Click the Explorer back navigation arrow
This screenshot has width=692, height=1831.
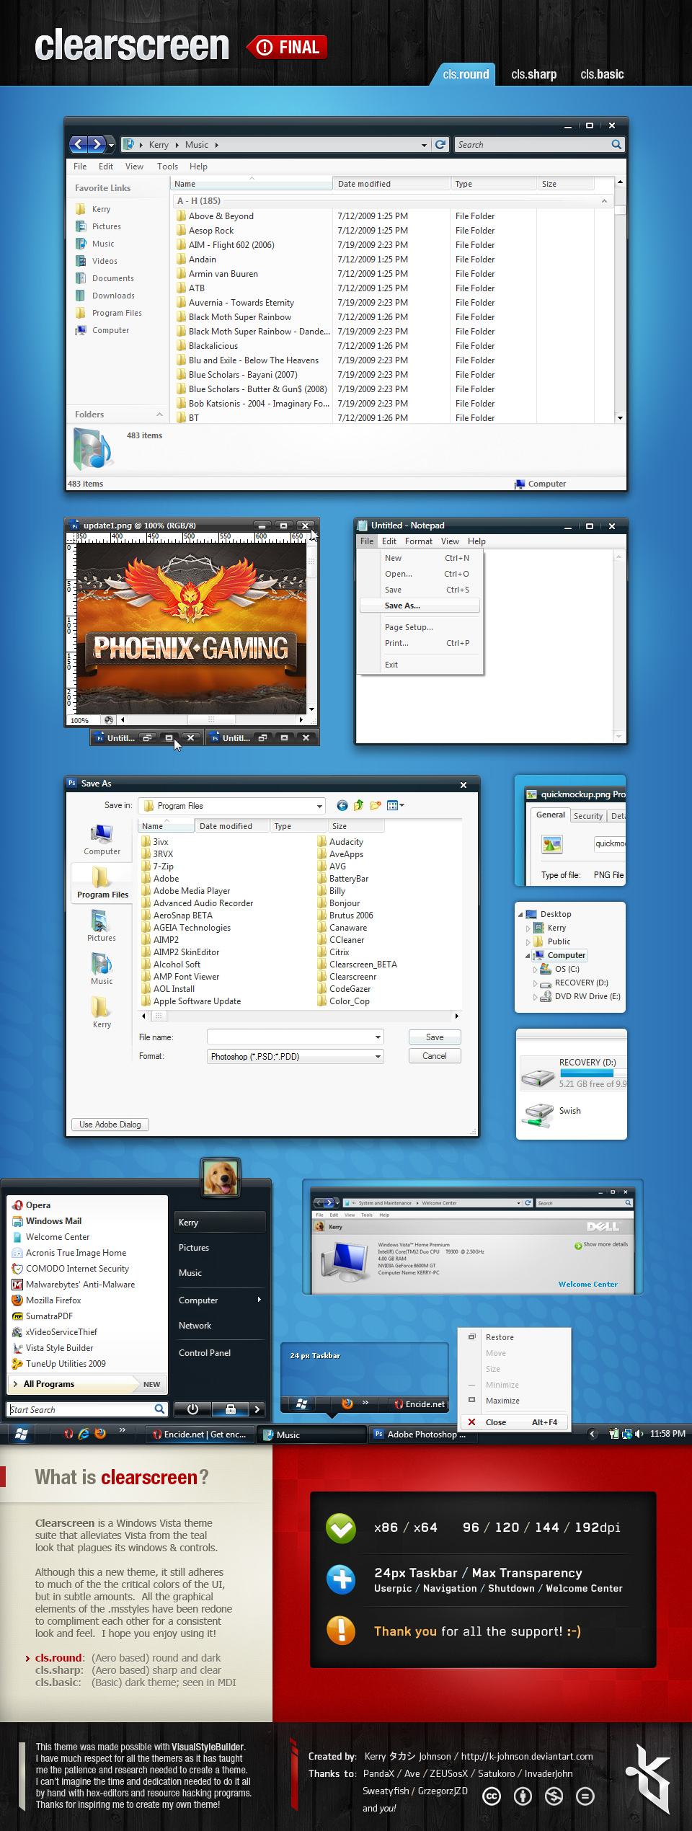click(x=79, y=145)
